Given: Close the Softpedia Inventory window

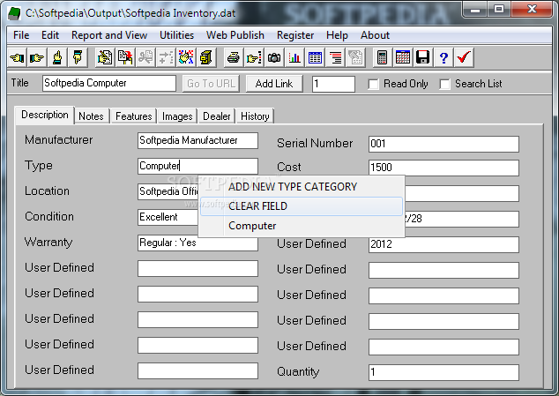Looking at the screenshot, I should click(x=532, y=9).
